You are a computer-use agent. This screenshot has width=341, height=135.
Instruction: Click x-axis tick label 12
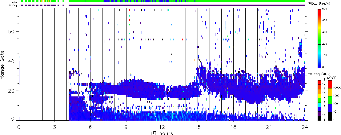(x=162, y=127)
